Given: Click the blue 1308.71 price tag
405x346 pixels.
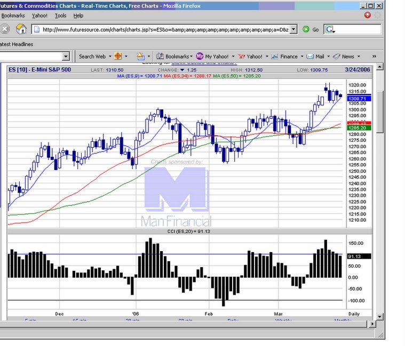Looking at the screenshot, I should coord(359,99).
